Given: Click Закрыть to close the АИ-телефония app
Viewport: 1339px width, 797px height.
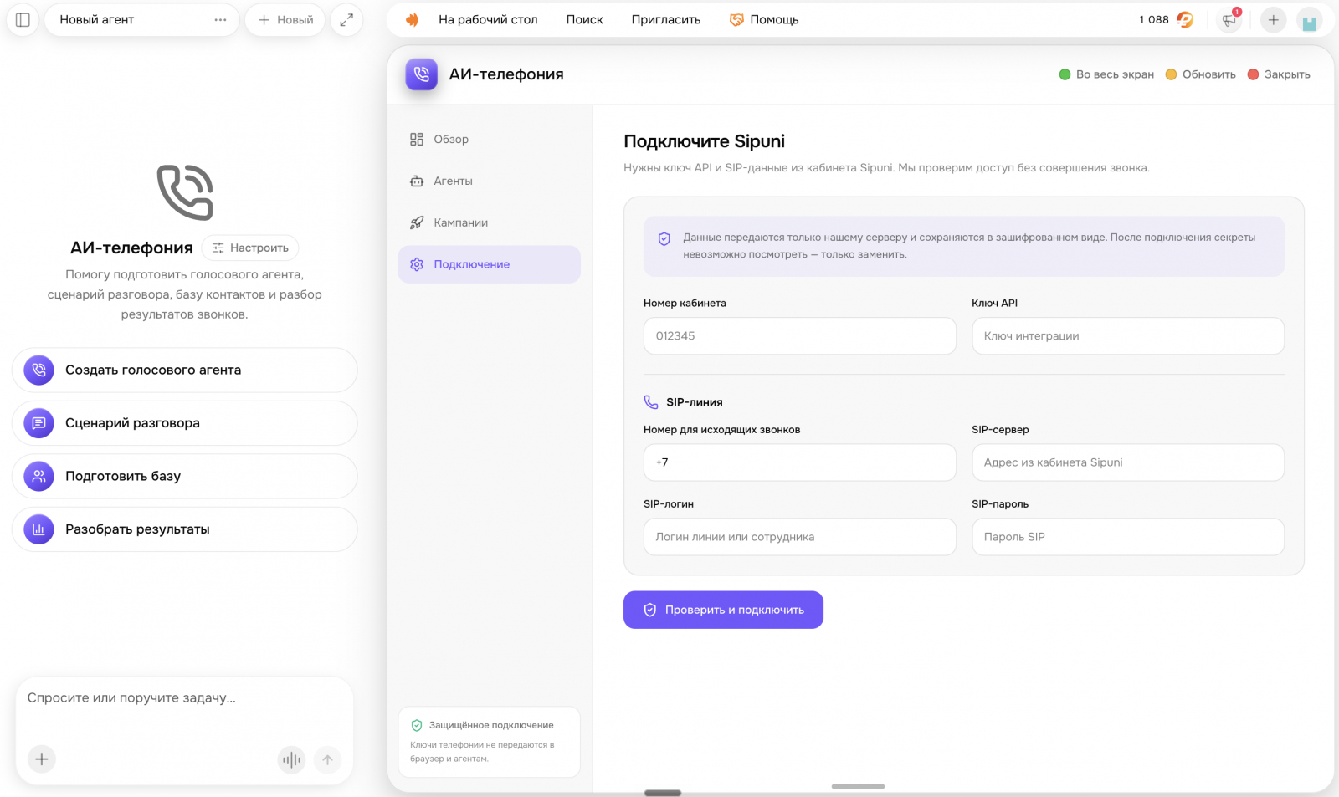Looking at the screenshot, I should click(x=1279, y=74).
